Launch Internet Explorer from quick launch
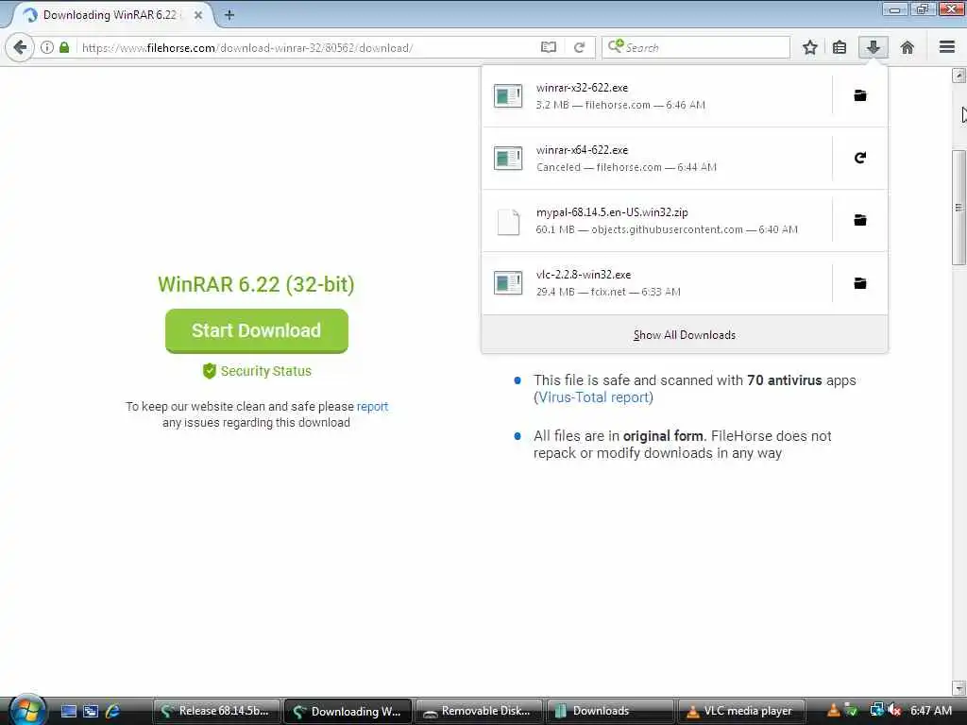This screenshot has width=967, height=725. click(112, 711)
